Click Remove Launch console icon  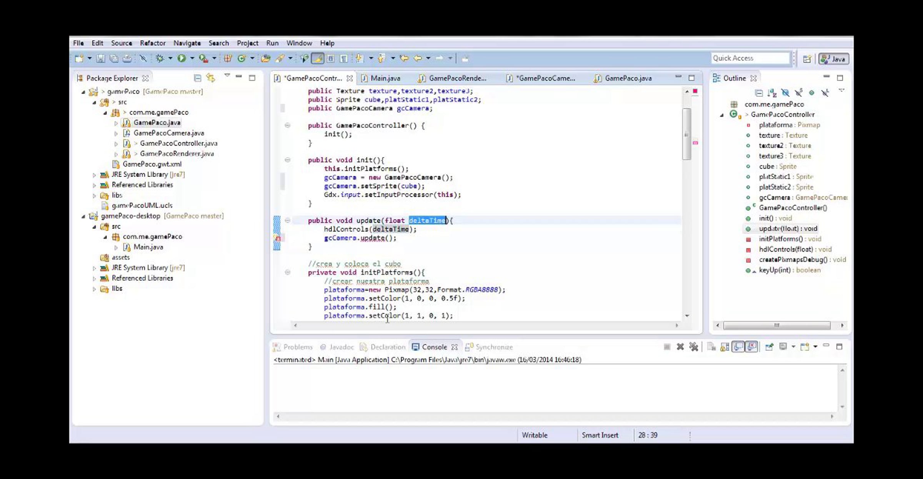(680, 347)
